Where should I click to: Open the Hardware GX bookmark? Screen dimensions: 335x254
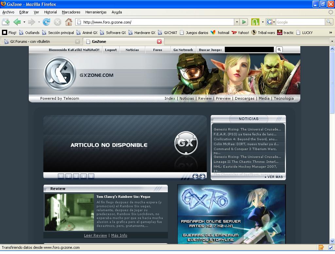[x=142, y=33]
